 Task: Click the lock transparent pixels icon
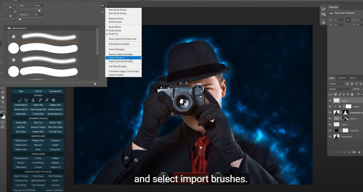point(336,94)
